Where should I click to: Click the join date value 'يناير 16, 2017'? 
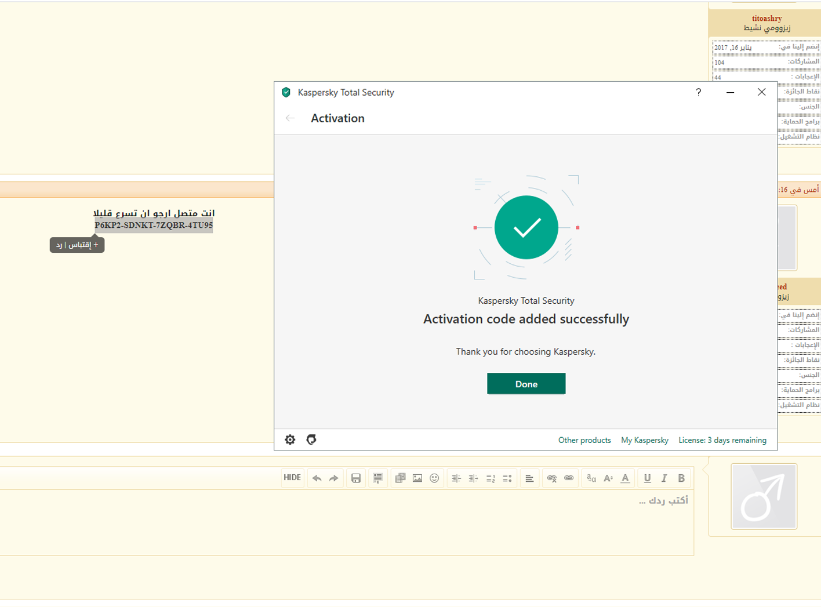(x=733, y=48)
